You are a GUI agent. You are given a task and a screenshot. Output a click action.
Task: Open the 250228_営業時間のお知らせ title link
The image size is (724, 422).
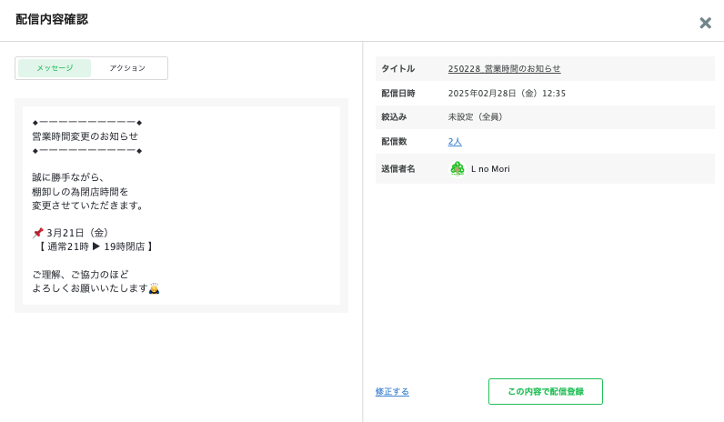pos(504,69)
